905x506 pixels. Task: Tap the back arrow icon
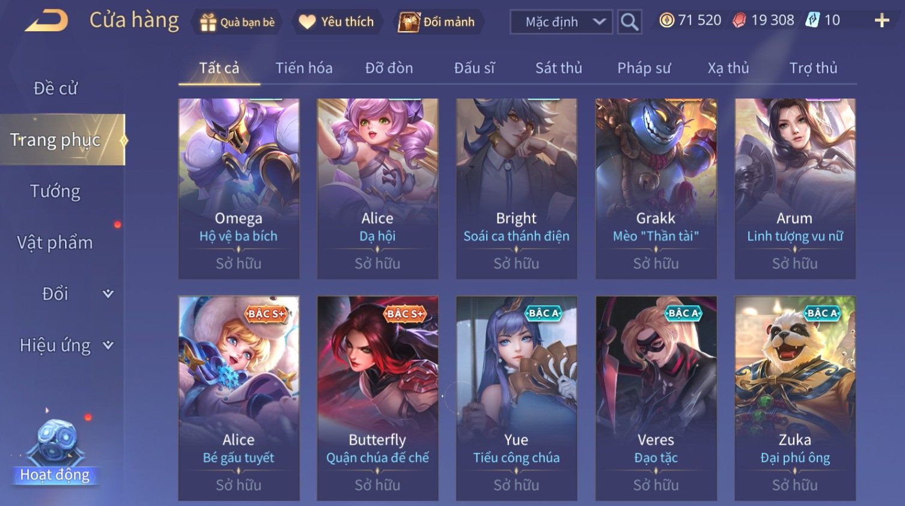coord(46,21)
